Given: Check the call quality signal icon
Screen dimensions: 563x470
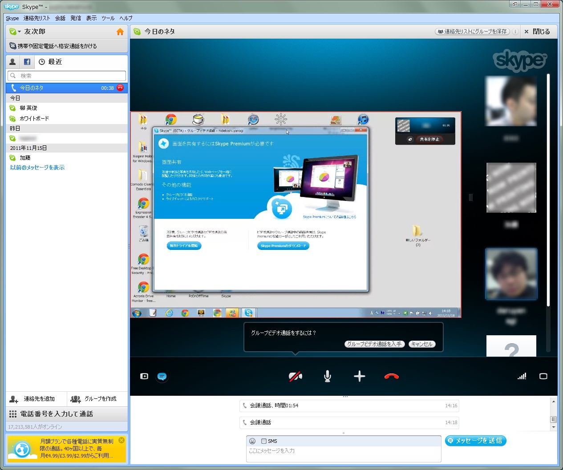Looking at the screenshot, I should tap(522, 376).
